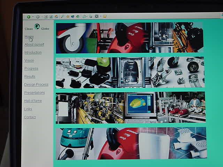The image size is (223, 167).
Task: Open the Search magnifier in toolbar
Action: pyautogui.click(x=62, y=16)
